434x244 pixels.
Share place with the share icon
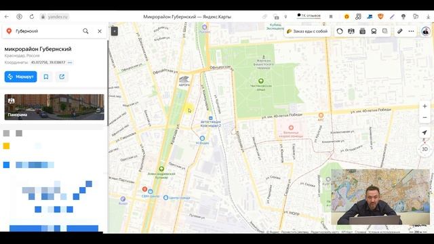tap(62, 77)
